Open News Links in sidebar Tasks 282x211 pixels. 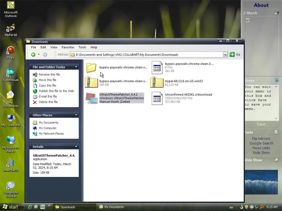[x=261, y=148]
